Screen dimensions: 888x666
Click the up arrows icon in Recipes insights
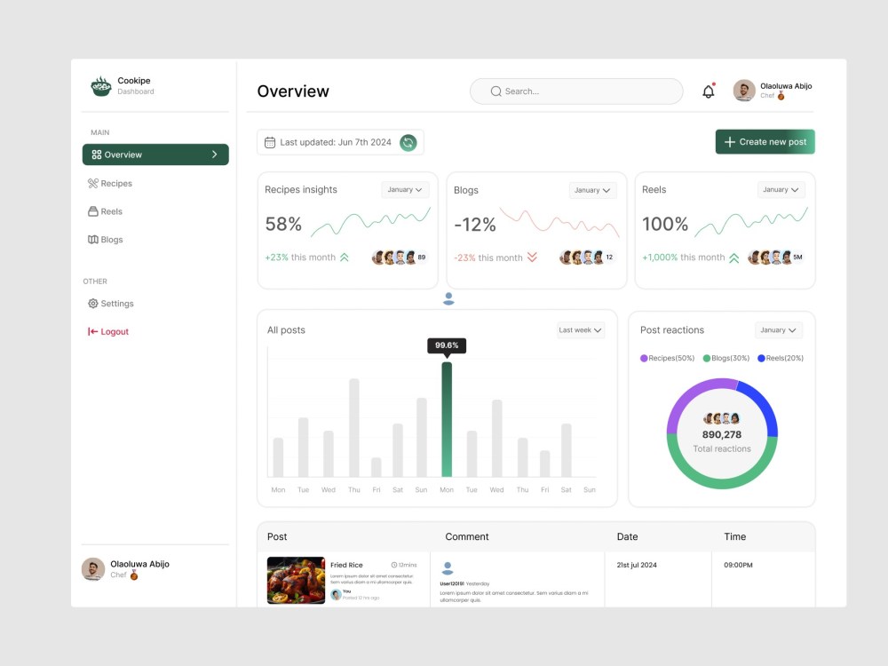[x=345, y=258]
